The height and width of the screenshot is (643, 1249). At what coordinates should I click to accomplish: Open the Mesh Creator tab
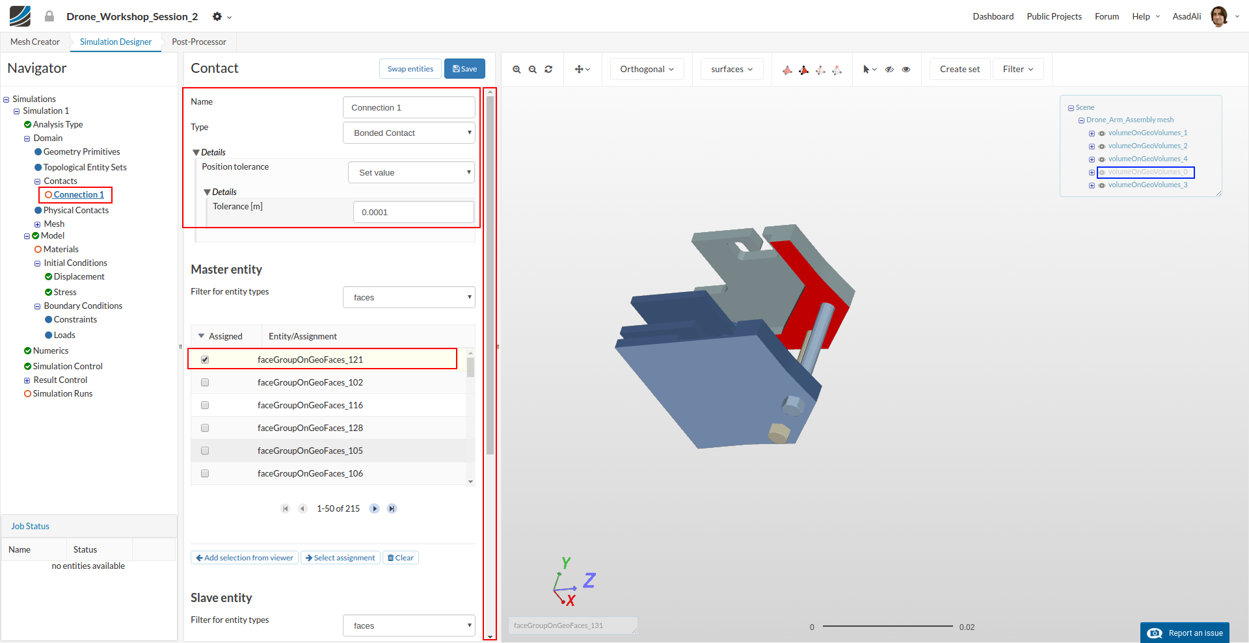[x=35, y=42]
